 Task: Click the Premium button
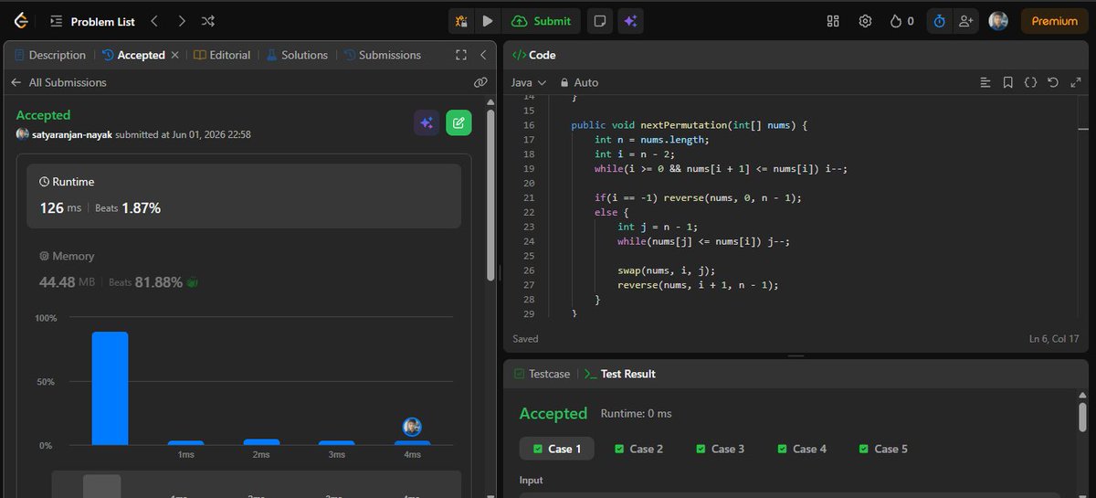pyautogui.click(x=1054, y=21)
